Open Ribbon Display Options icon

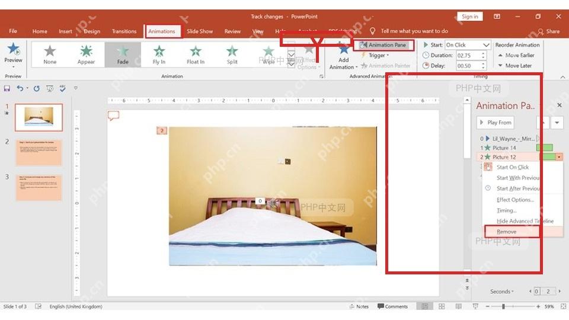(x=497, y=17)
